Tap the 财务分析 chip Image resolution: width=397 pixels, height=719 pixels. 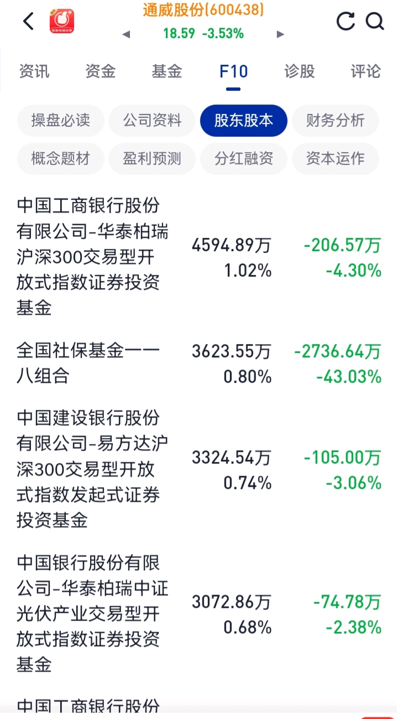pos(335,120)
